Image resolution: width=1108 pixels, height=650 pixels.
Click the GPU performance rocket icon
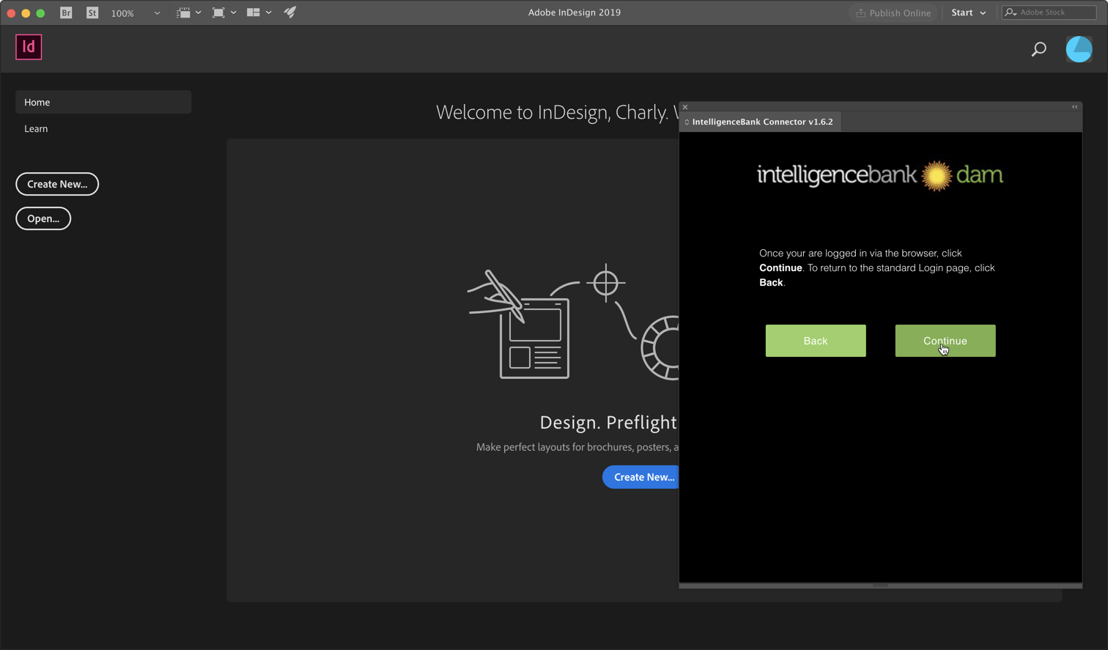(x=290, y=12)
